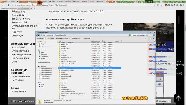Select Избранное in the navigation pane
Image resolution: width=186 pixels, height=105 pixels.
(x=42, y=42)
